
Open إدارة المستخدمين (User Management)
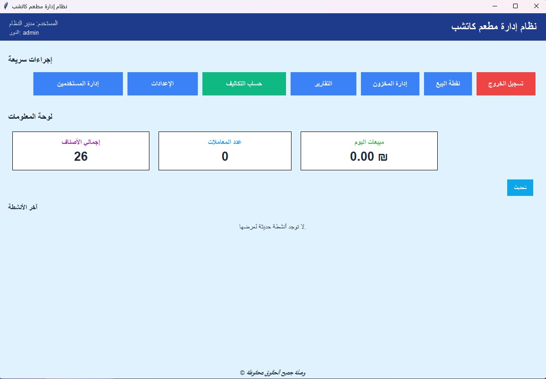[x=78, y=84]
